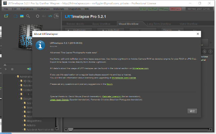Viewport: 216px width, 134px height.
Task: Expand the 3D Objects folder node
Action: click(20, 81)
